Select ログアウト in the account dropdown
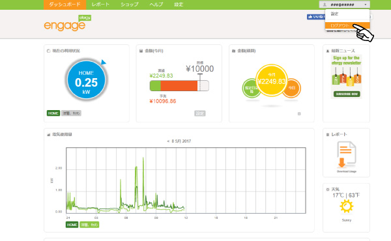The height and width of the screenshot is (241, 391). click(x=347, y=25)
